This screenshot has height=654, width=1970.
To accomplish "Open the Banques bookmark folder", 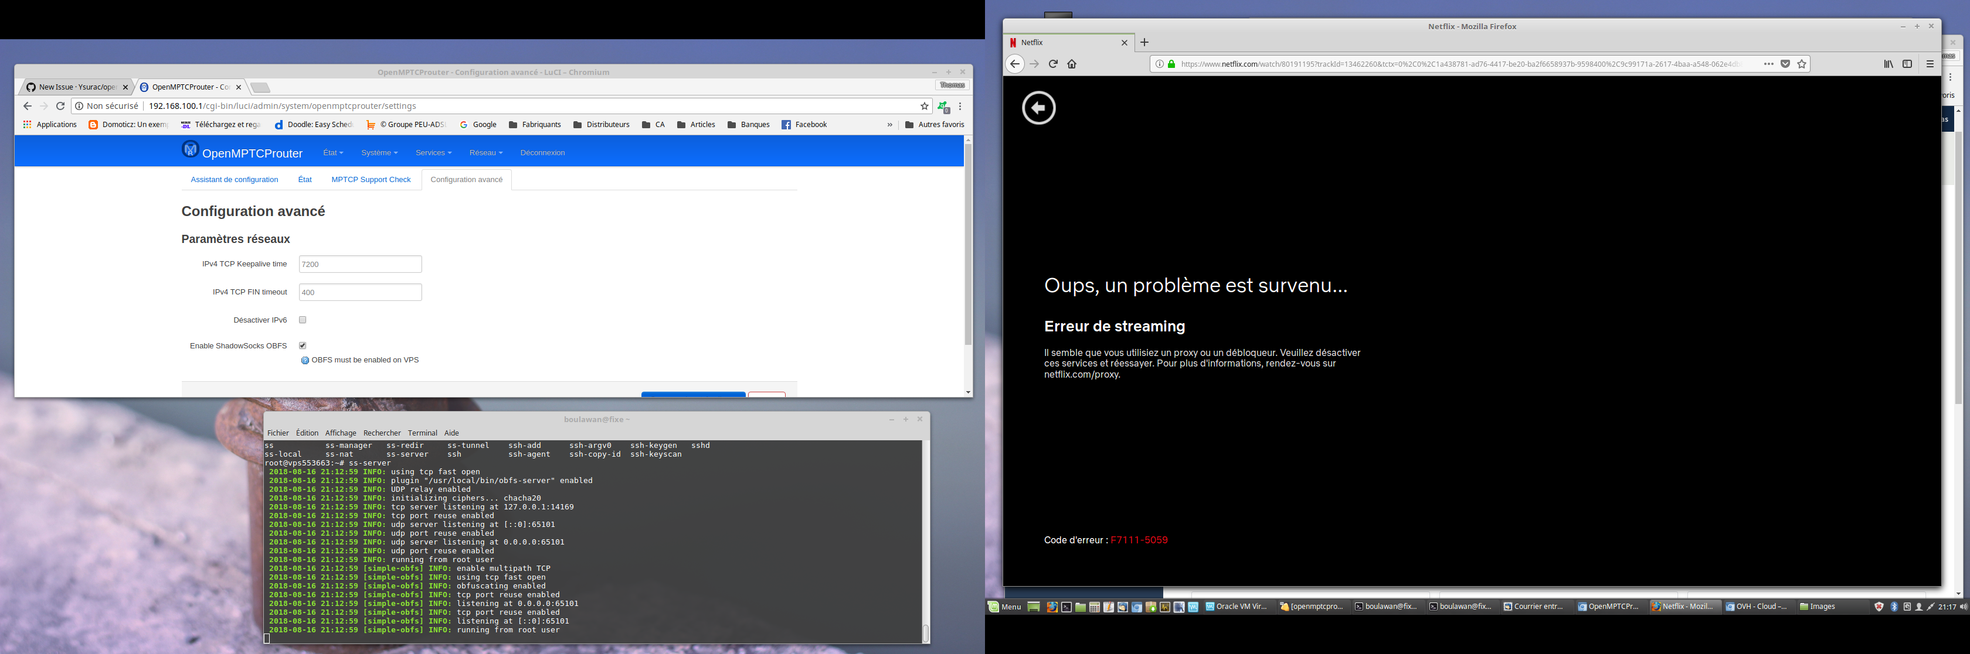I will pos(749,125).
